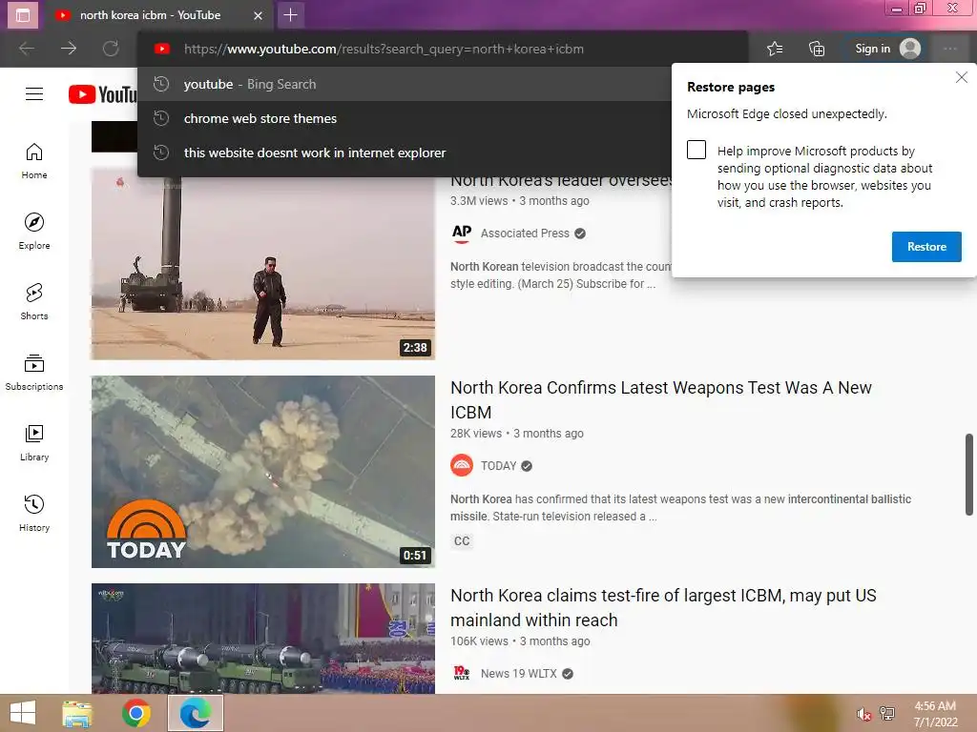Open History in the sidebar
977x732 pixels.
pos(34,513)
